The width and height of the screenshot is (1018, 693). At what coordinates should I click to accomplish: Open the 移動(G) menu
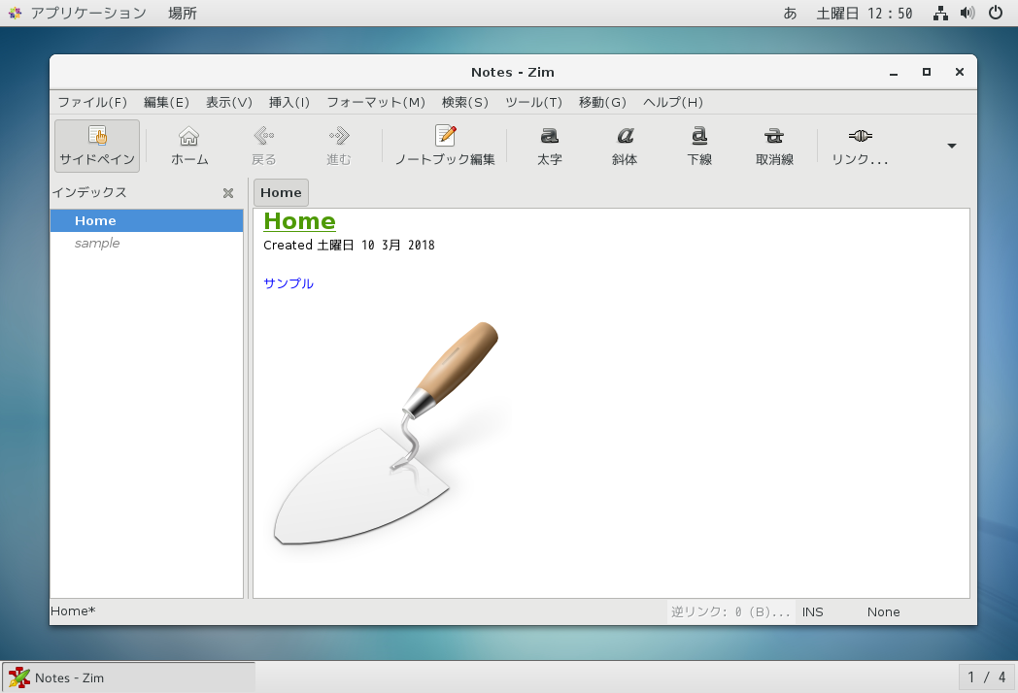click(602, 103)
